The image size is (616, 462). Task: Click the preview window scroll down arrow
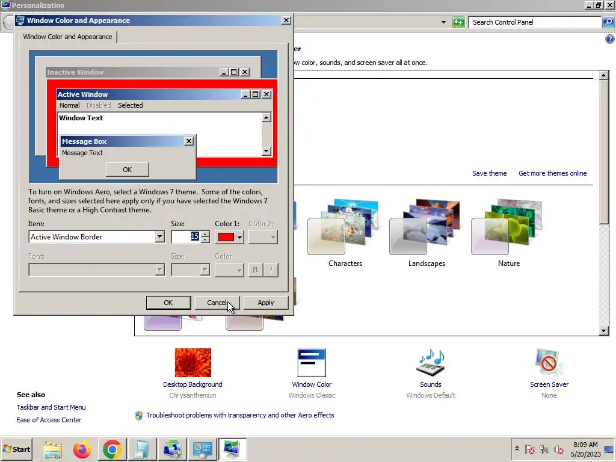coord(266,151)
